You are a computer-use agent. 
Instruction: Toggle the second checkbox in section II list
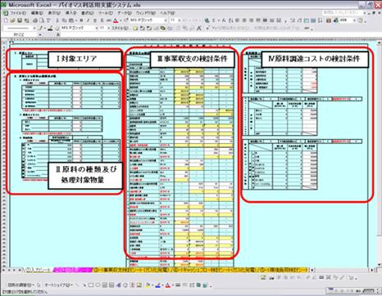click(24, 149)
